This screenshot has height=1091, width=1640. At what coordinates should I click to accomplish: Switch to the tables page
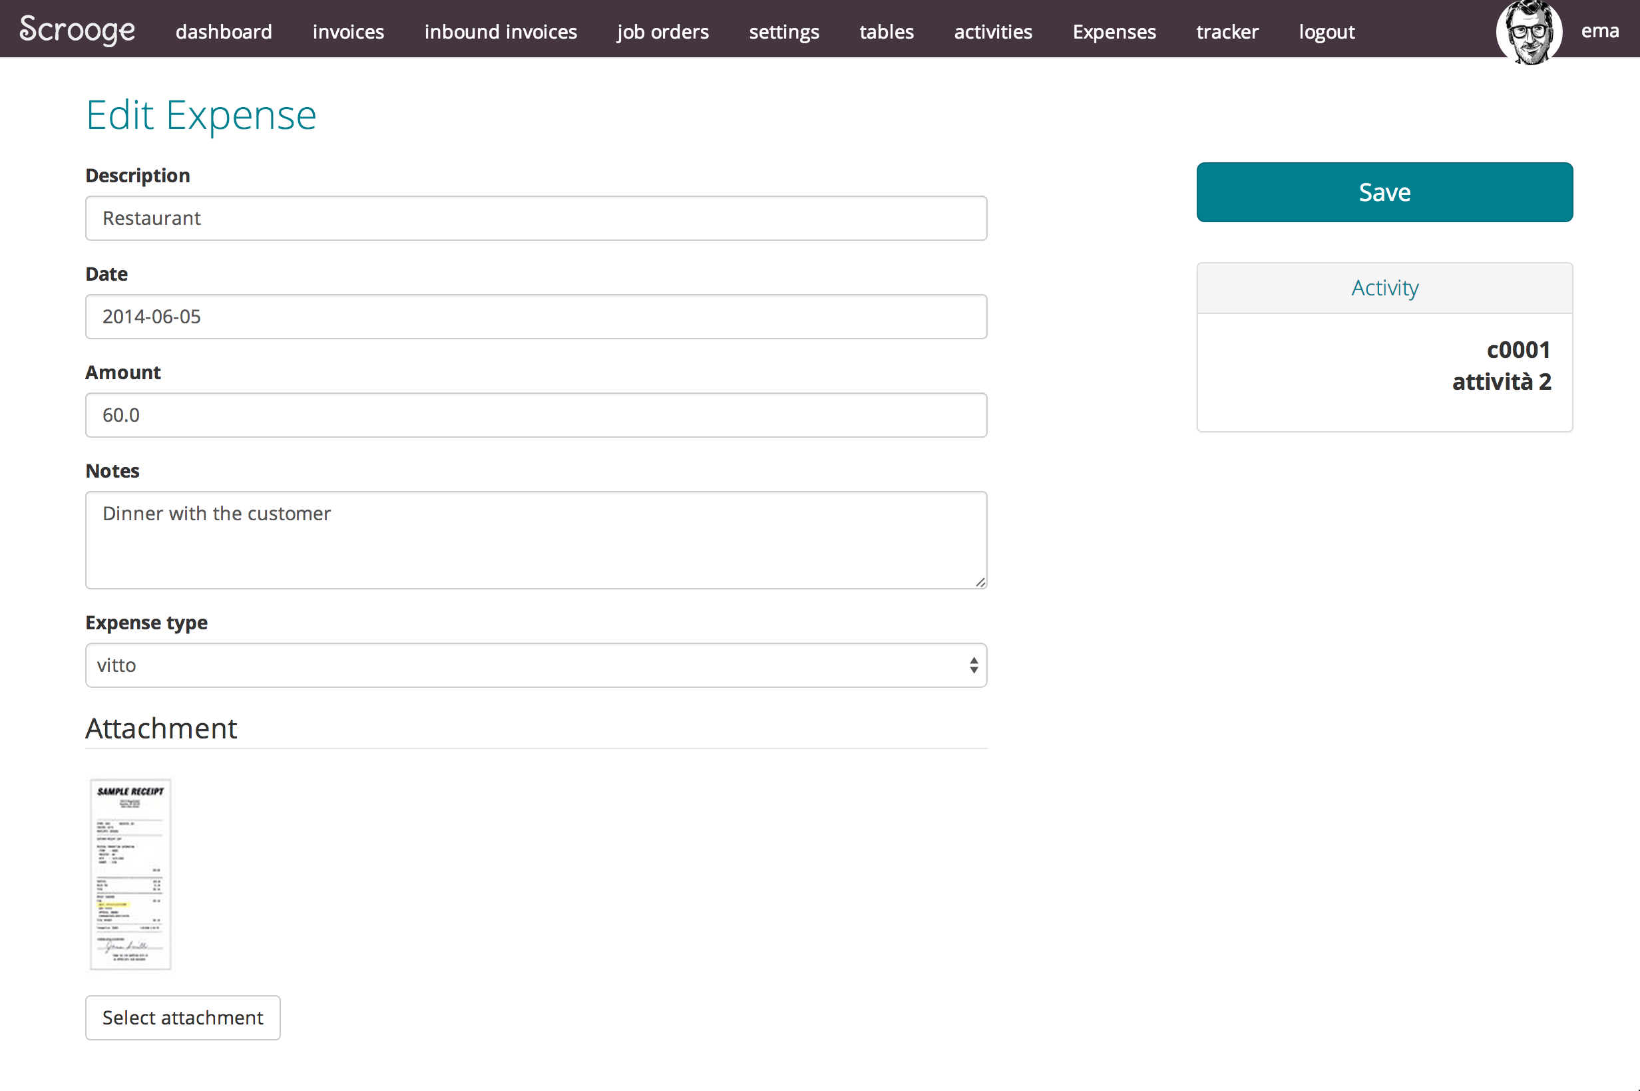click(x=886, y=32)
